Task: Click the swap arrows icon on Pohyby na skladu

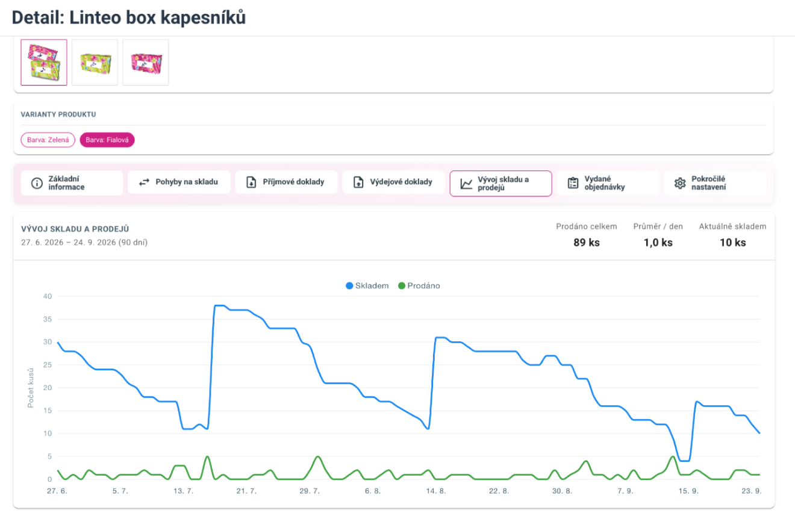Action: 144,182
